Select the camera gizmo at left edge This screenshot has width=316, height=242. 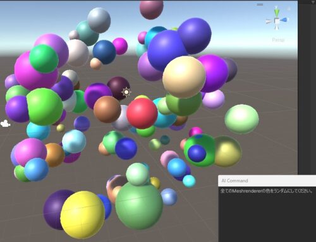click(x=5, y=124)
